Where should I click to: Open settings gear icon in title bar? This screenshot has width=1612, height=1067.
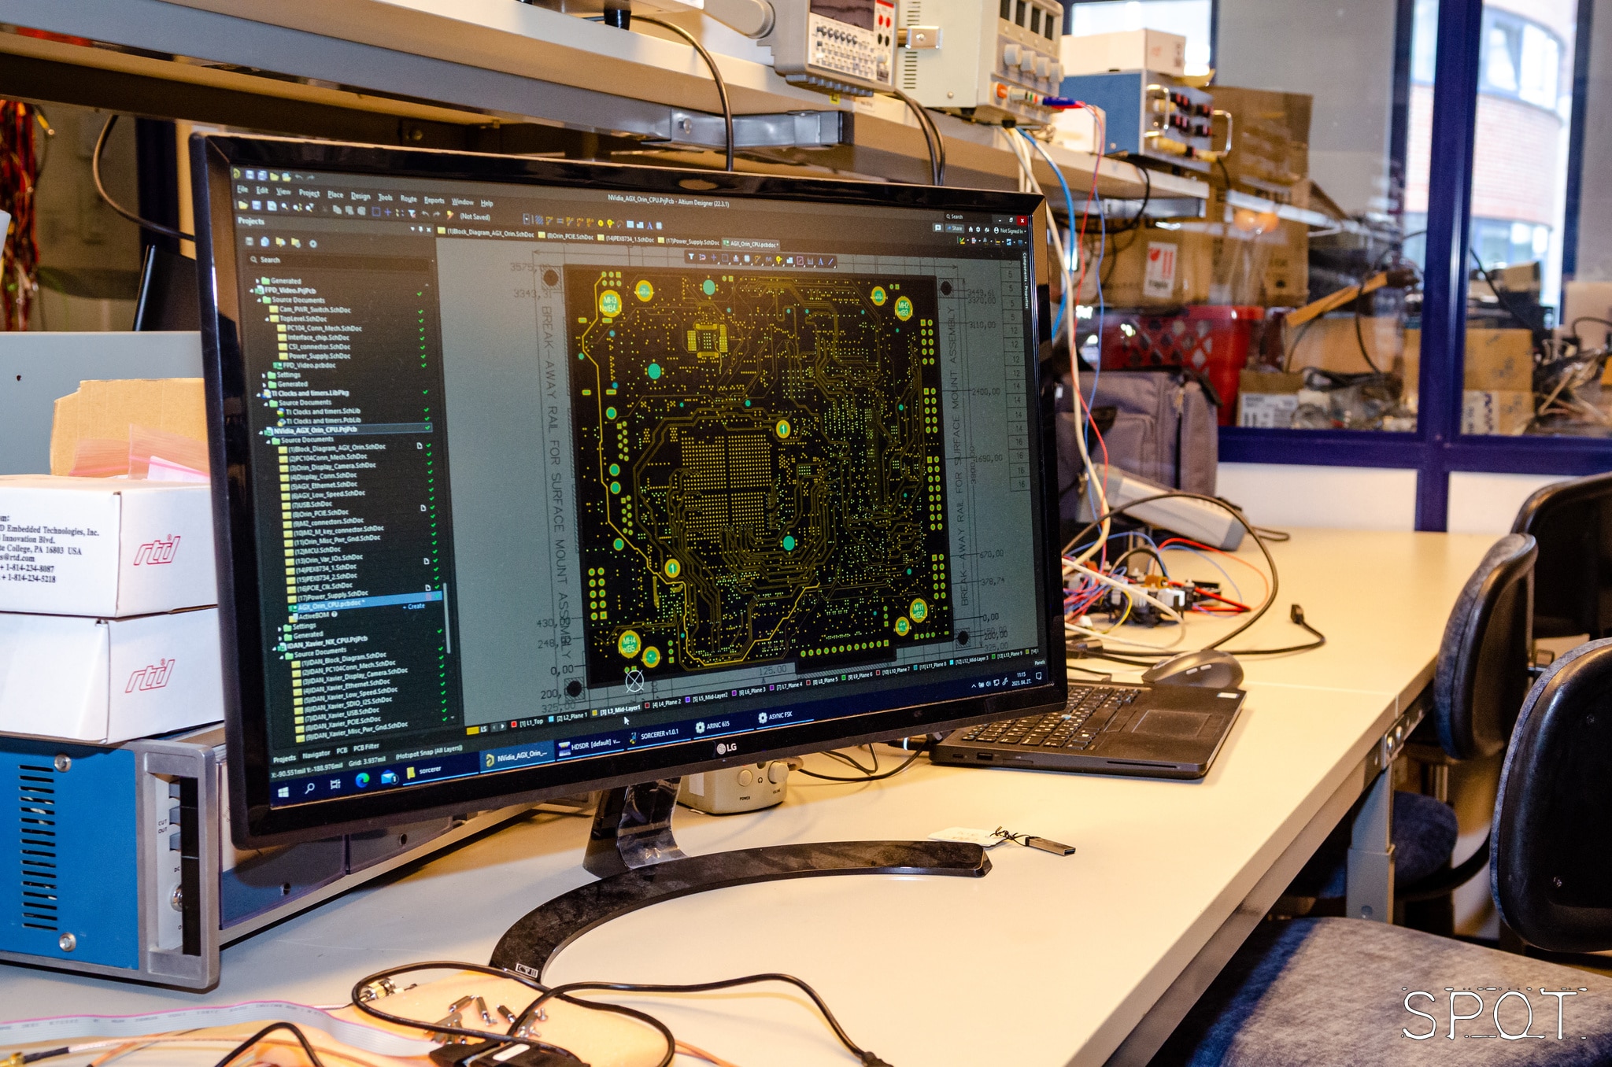(978, 230)
